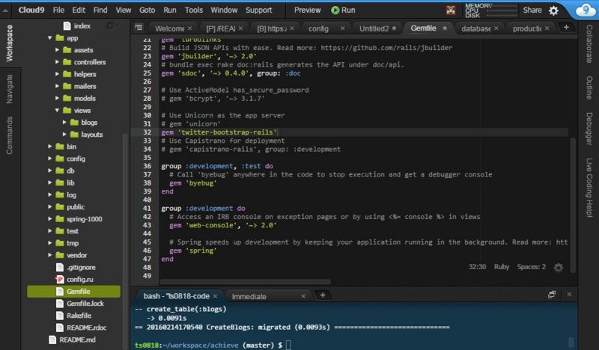Change the Spaces: 2 indentation setting

(532, 267)
